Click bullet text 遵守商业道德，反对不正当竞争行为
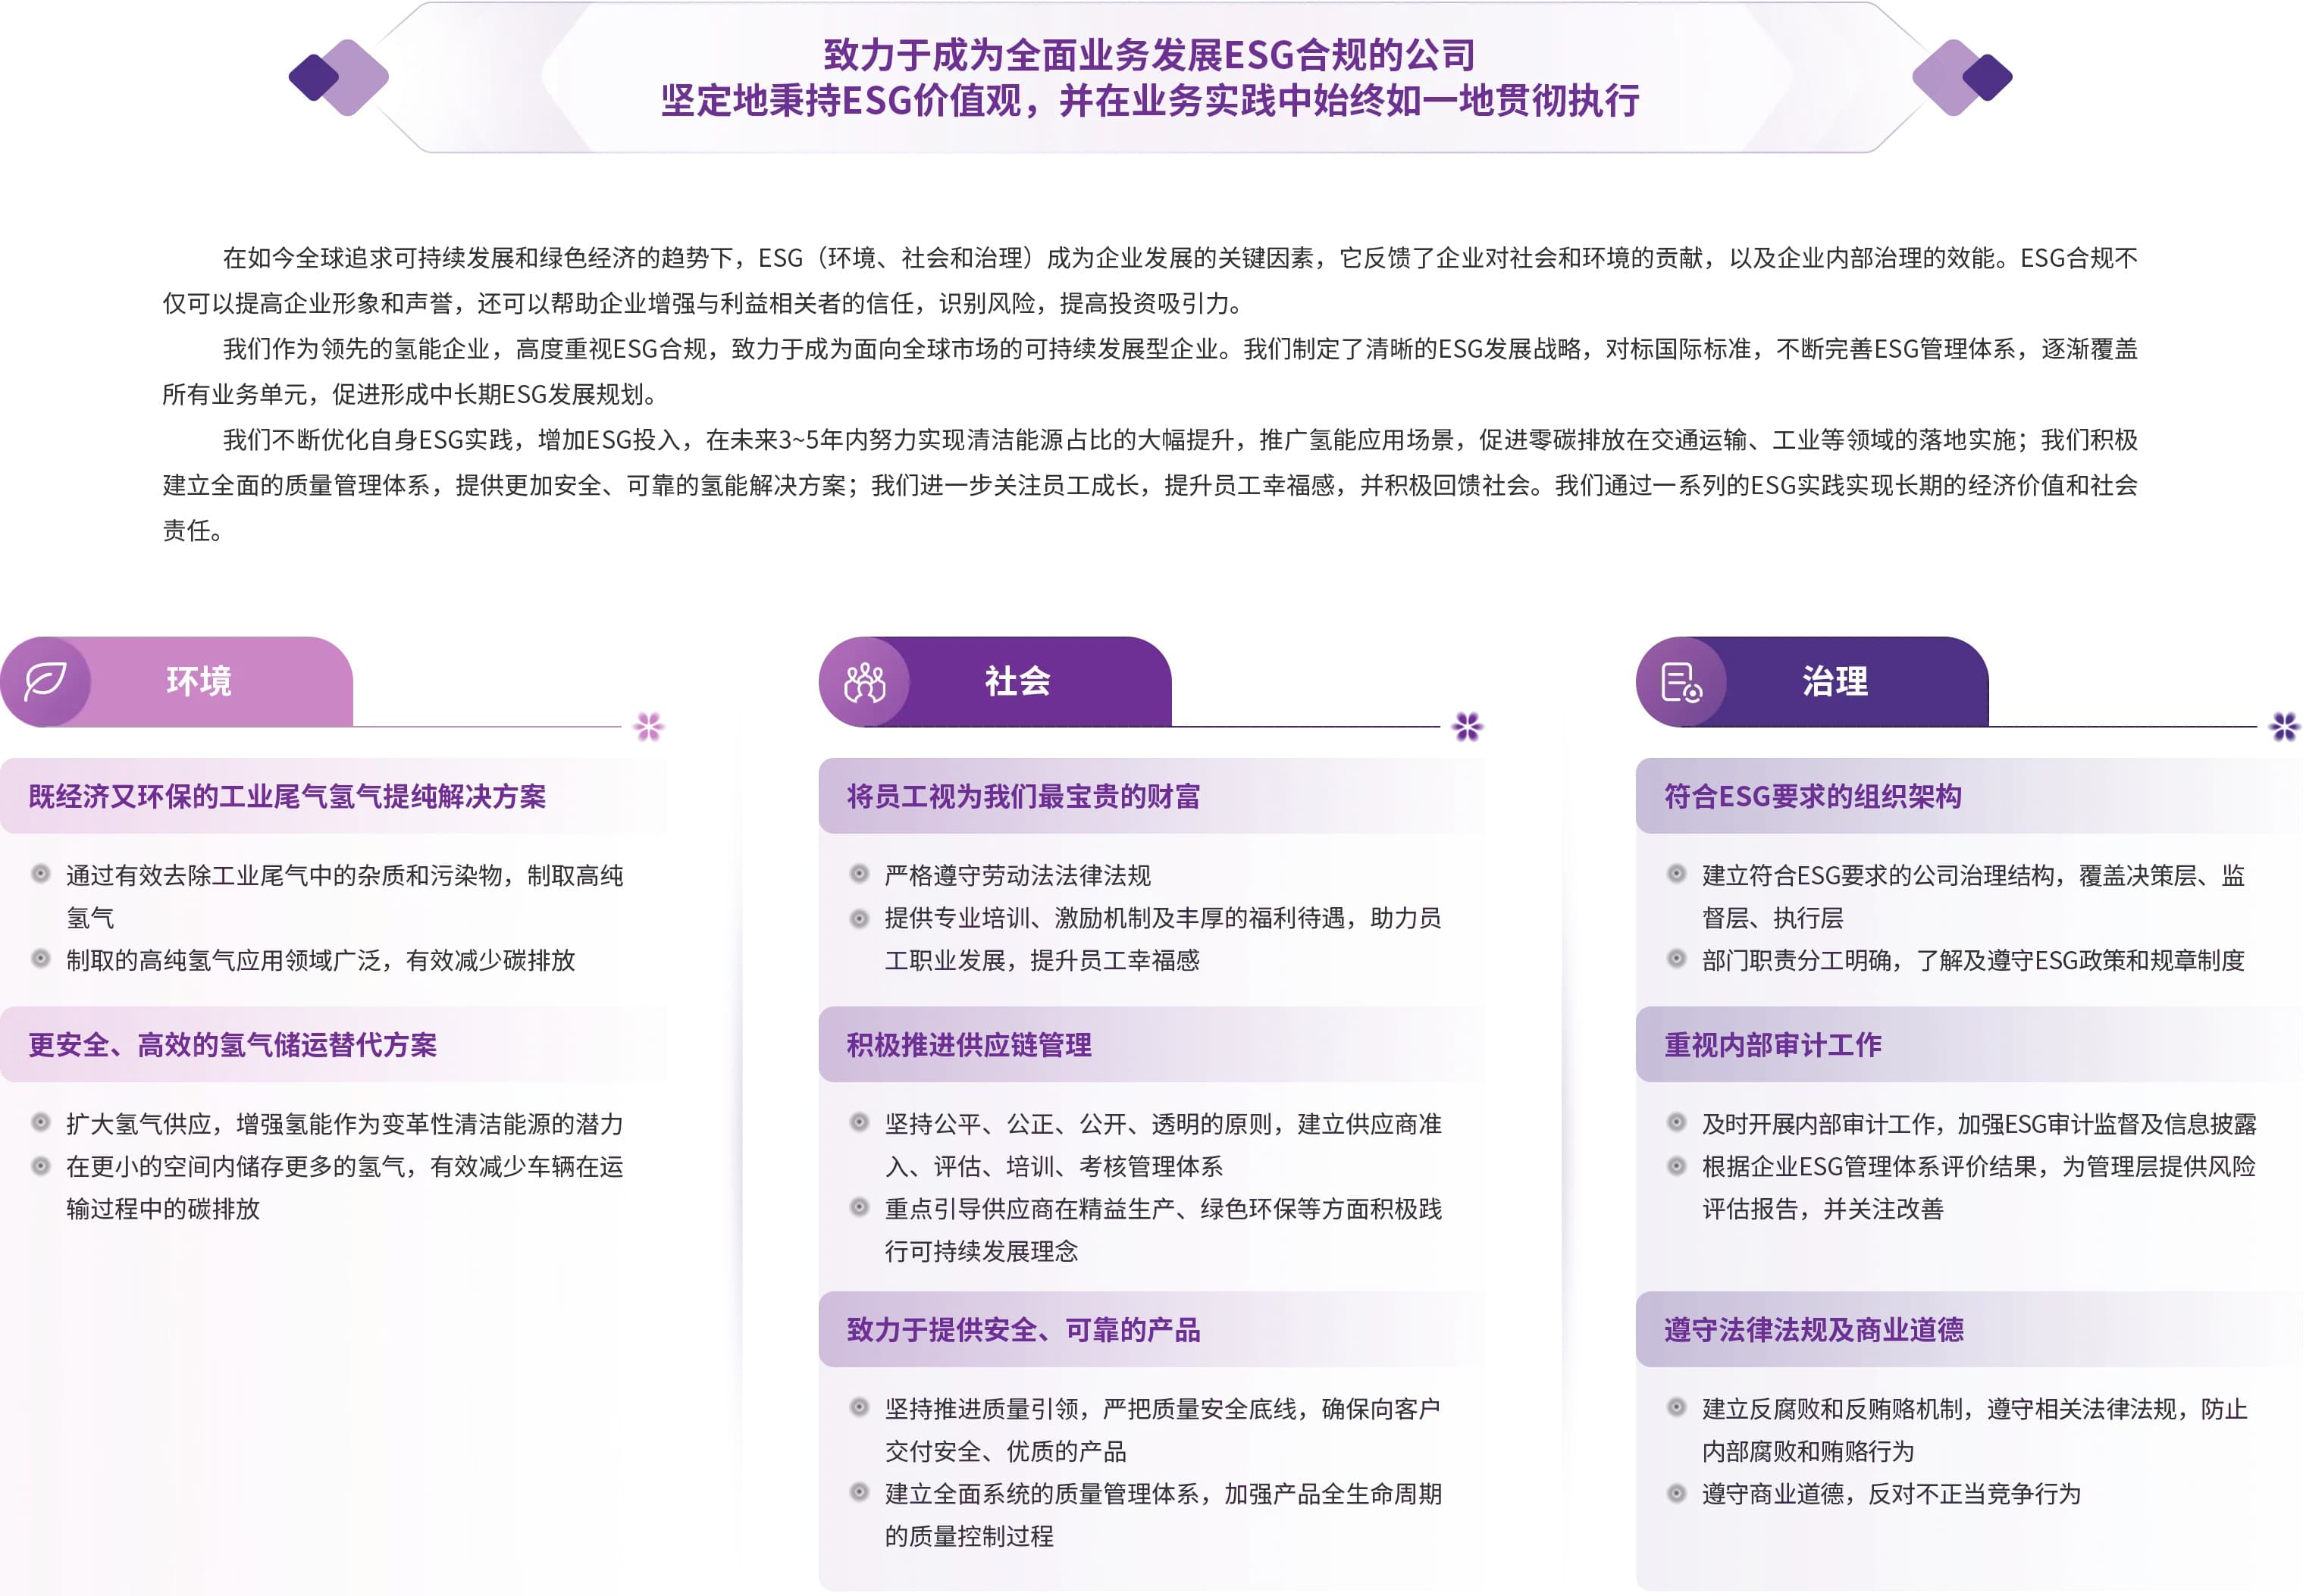 1891,1494
